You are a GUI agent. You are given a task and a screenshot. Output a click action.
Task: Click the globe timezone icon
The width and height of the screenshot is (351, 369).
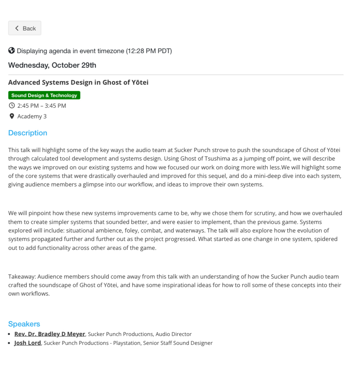point(12,51)
